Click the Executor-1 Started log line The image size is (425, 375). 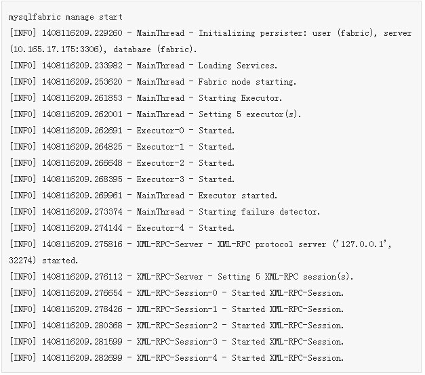pos(122,147)
